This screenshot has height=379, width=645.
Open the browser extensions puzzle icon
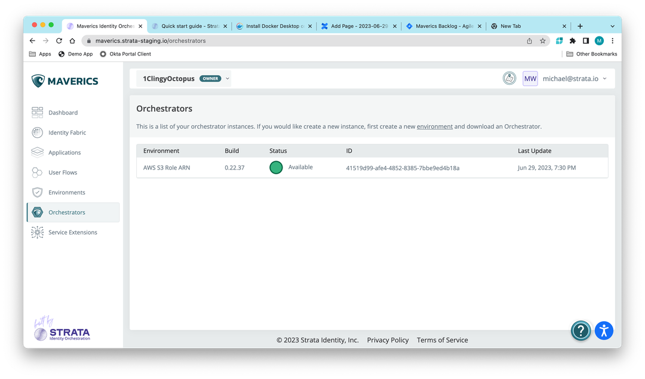573,41
